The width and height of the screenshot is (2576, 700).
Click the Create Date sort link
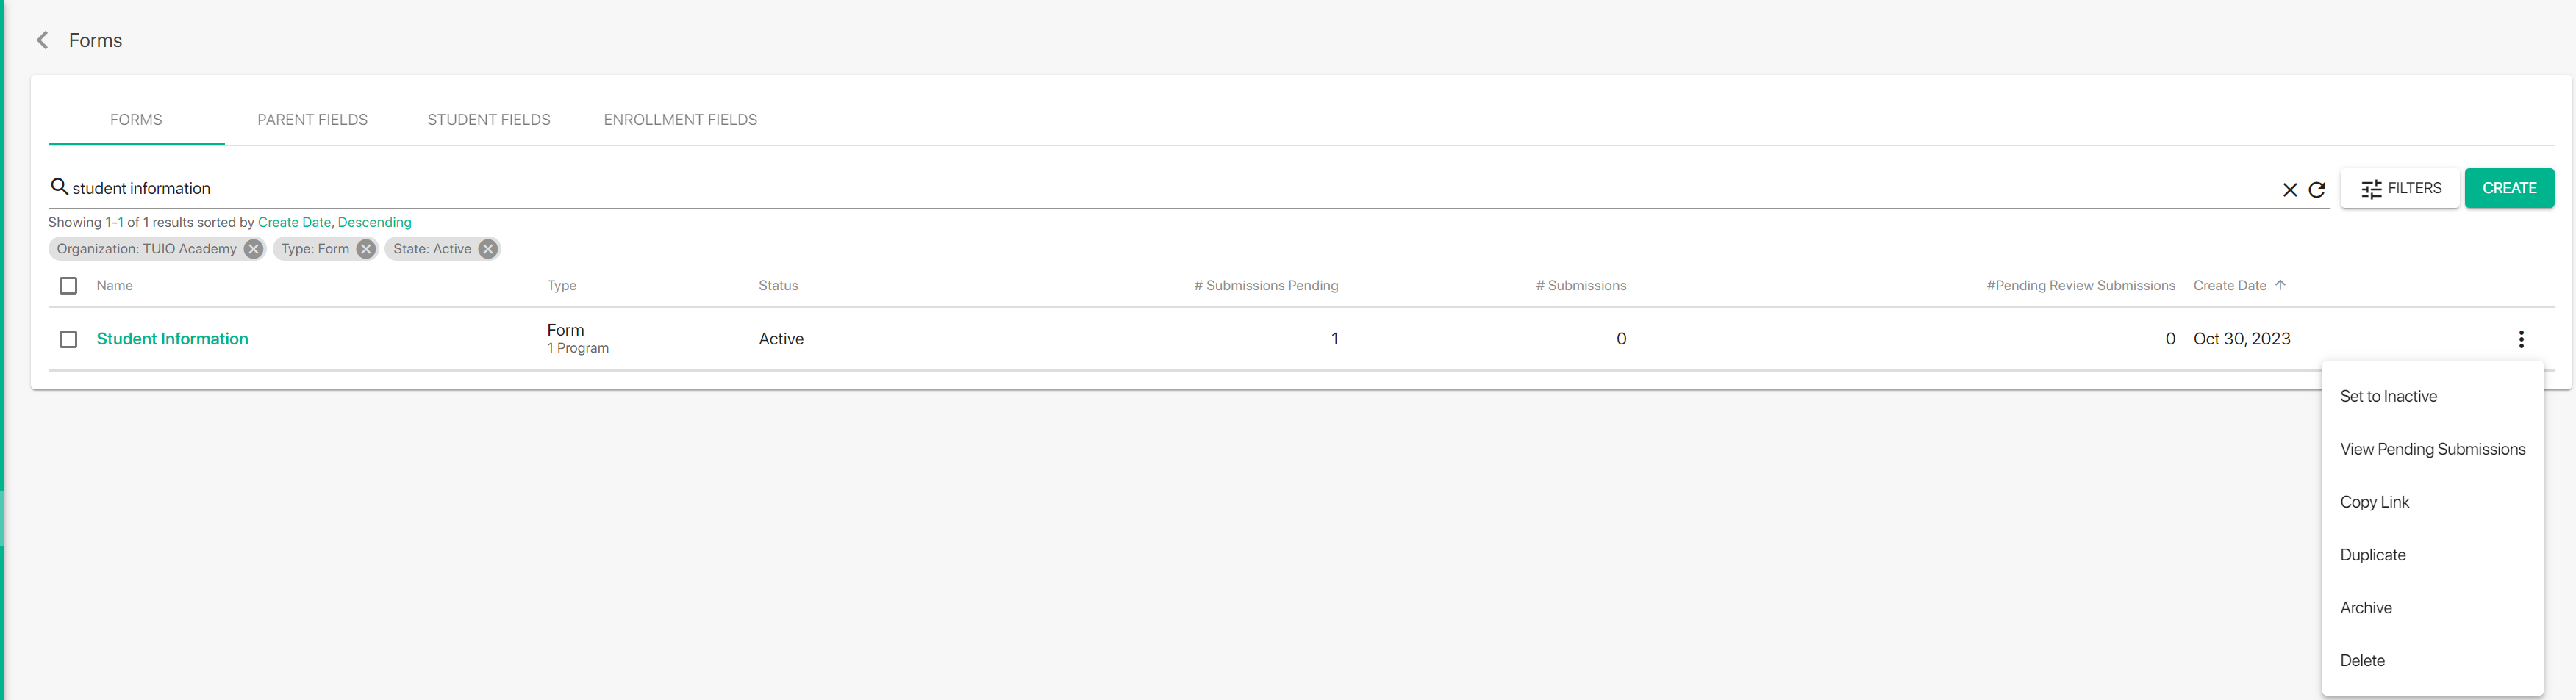click(x=294, y=222)
